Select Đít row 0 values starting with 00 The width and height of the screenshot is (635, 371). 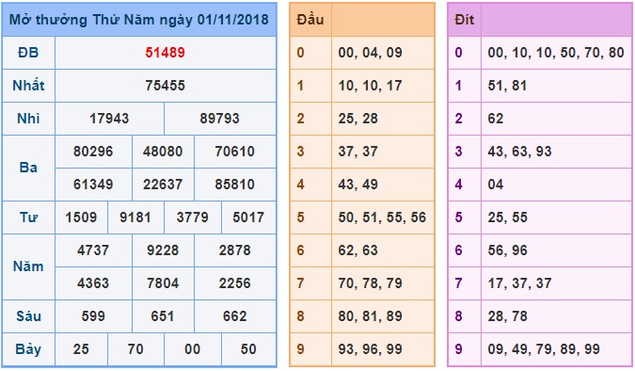556,53
